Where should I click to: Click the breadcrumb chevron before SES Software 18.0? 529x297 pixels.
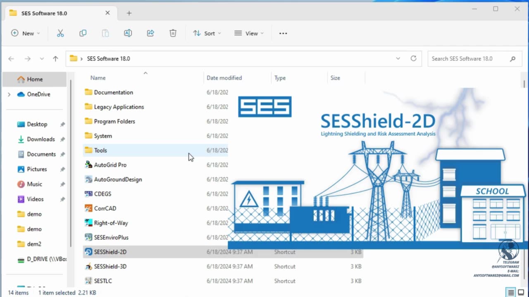81,59
